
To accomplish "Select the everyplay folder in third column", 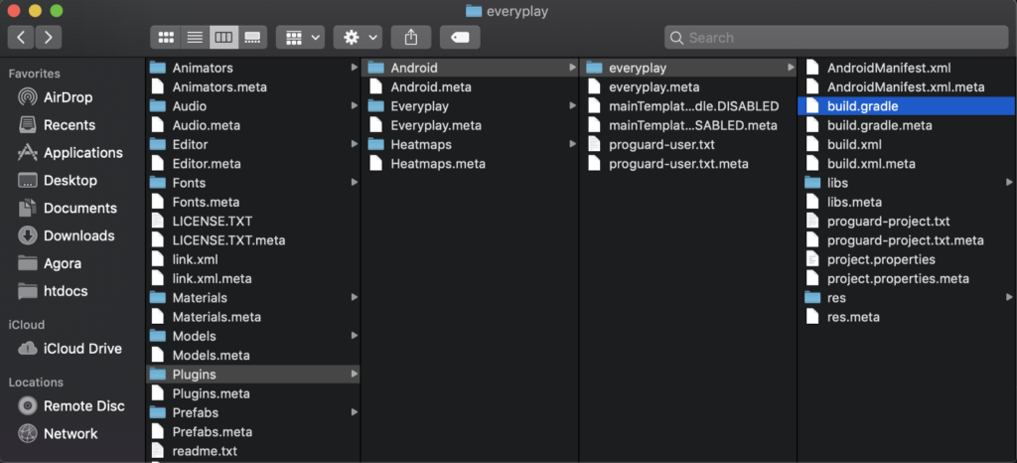I will point(688,68).
